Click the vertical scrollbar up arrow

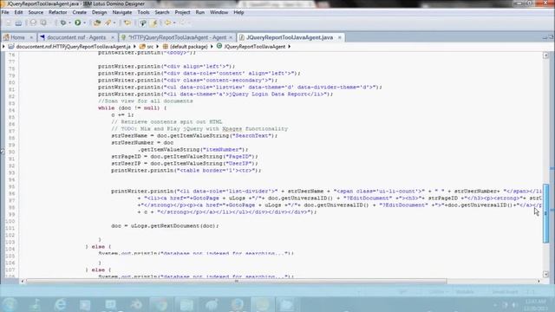tap(545, 55)
